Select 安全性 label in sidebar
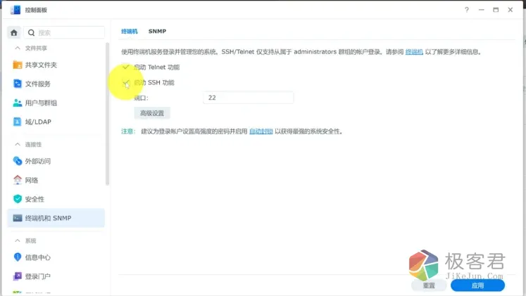The image size is (526, 296). click(35, 199)
